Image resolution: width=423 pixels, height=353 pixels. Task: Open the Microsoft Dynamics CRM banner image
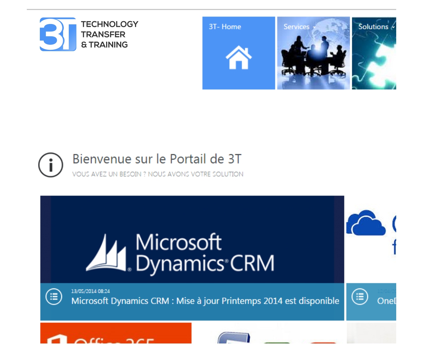pos(192,239)
